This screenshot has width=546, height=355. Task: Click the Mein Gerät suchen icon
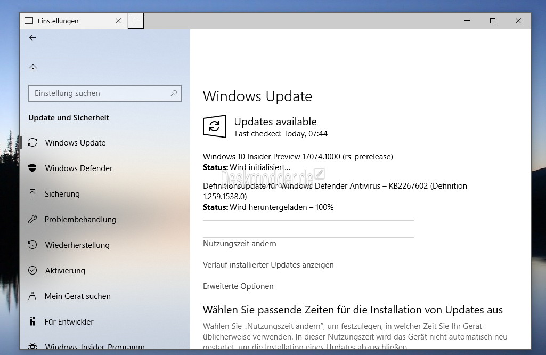click(33, 296)
